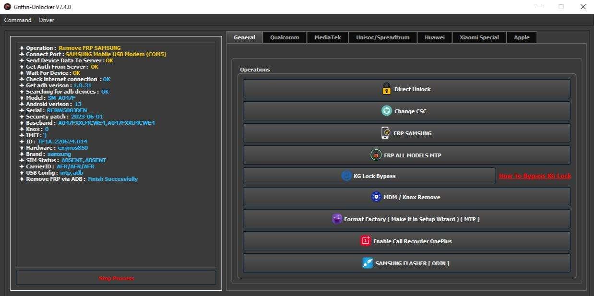Select the Huawei tab
The image size is (594, 296).
coord(434,37)
